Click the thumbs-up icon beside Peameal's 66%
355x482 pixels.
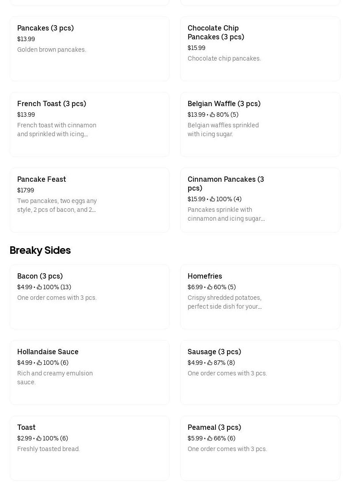209,438
